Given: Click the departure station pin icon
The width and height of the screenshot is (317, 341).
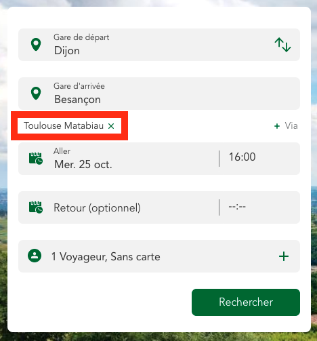Looking at the screenshot, I should 36,45.
